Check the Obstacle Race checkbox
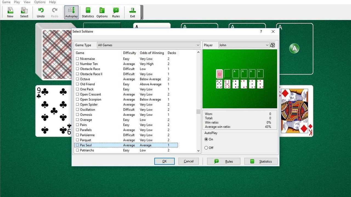 pyautogui.click(x=77, y=69)
